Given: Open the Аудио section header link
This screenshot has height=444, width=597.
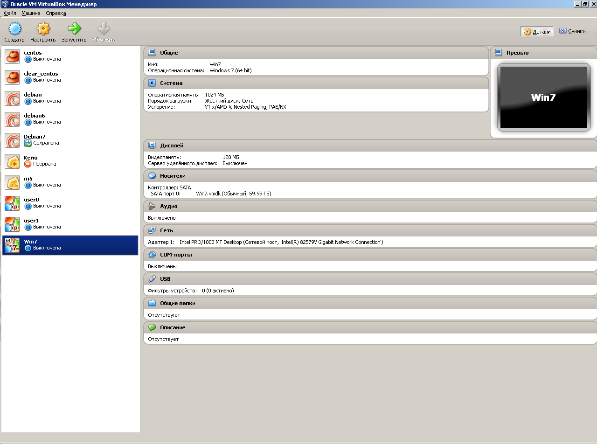Looking at the screenshot, I should (x=169, y=206).
